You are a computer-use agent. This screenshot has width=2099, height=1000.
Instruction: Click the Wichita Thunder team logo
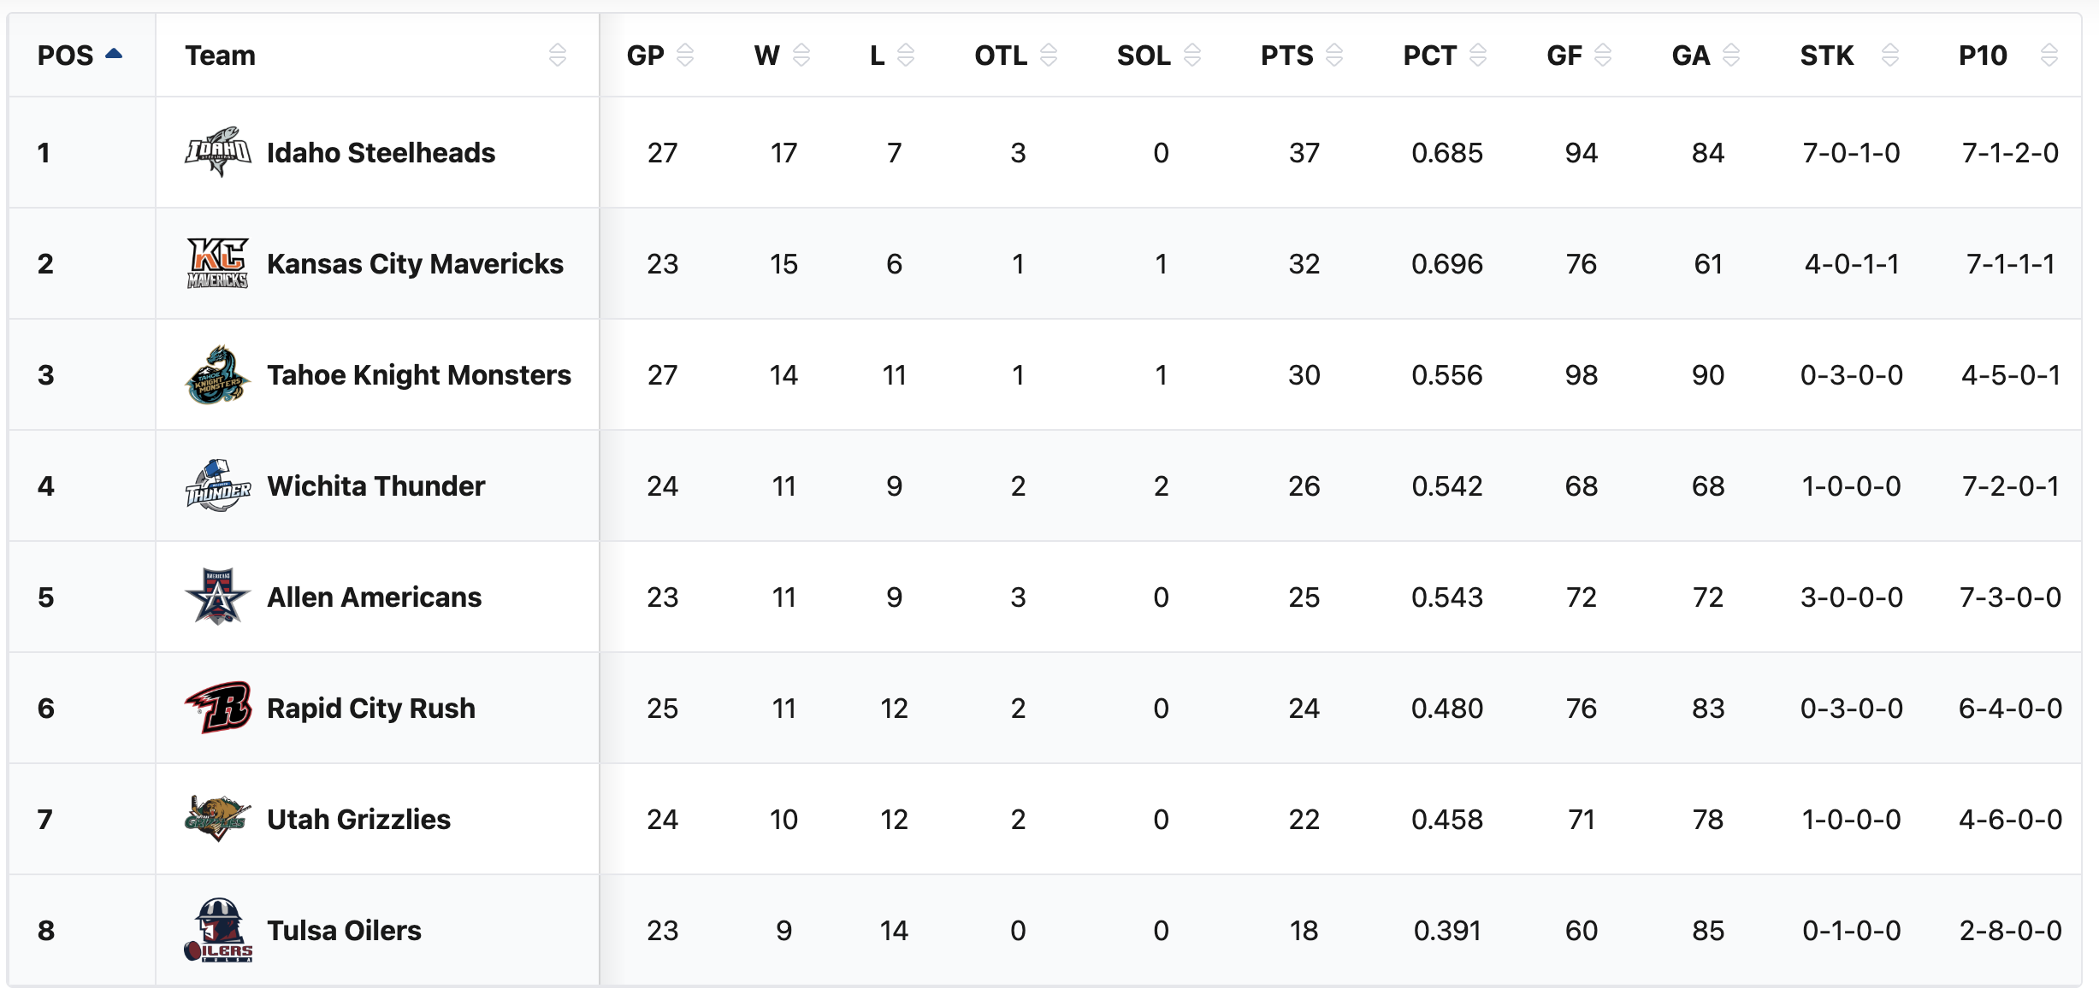(x=218, y=485)
